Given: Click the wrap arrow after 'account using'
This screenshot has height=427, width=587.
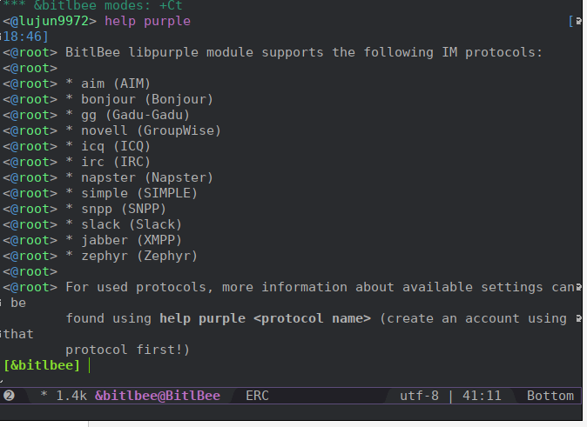Looking at the screenshot, I should (579, 318).
